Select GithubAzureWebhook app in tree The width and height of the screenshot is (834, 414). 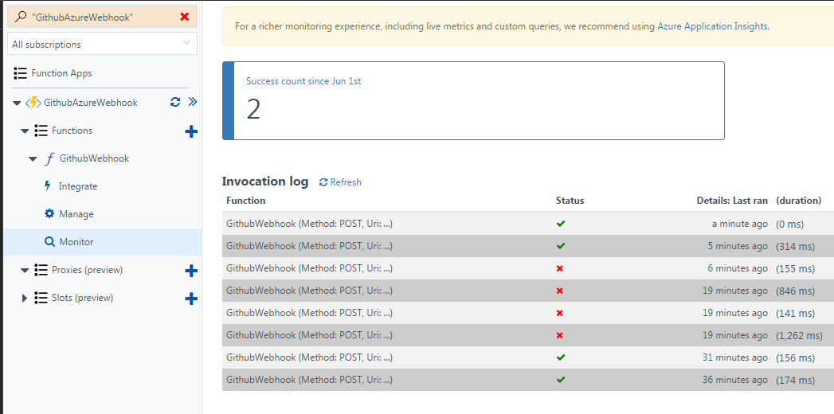pyautogui.click(x=91, y=103)
